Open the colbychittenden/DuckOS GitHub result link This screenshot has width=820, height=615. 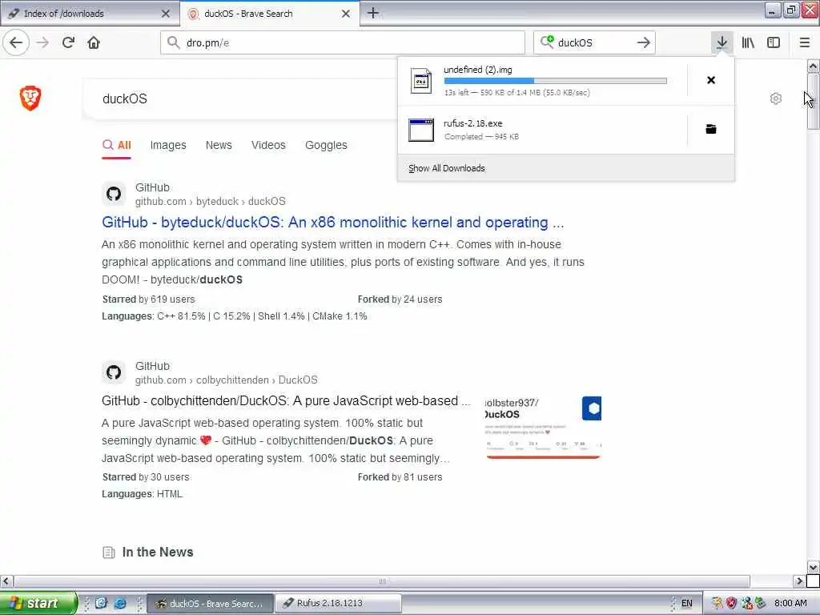(286, 400)
